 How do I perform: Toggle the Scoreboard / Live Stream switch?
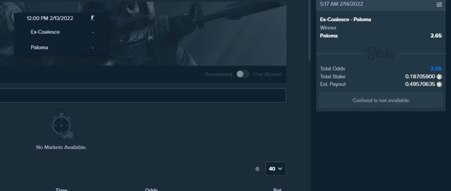click(243, 74)
